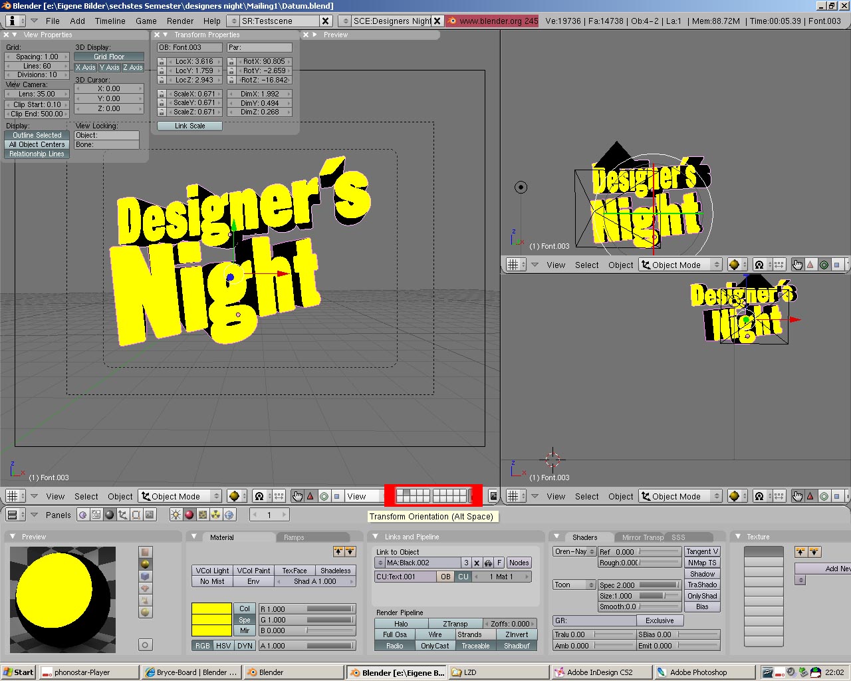Open Object Mode dropdown in main viewport
Viewport: 851px width, 681px height.
[x=180, y=496]
